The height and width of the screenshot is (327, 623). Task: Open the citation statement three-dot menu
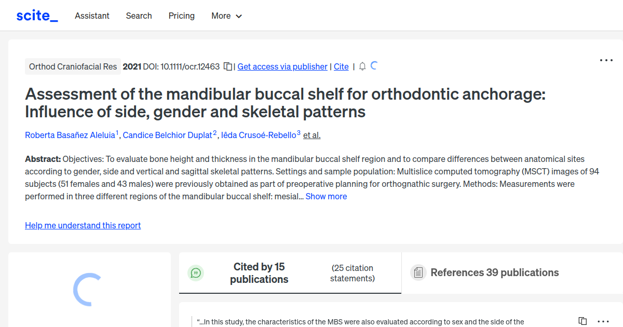pos(602,321)
